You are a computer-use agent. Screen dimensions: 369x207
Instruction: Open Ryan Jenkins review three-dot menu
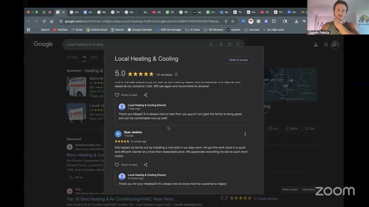(245, 134)
